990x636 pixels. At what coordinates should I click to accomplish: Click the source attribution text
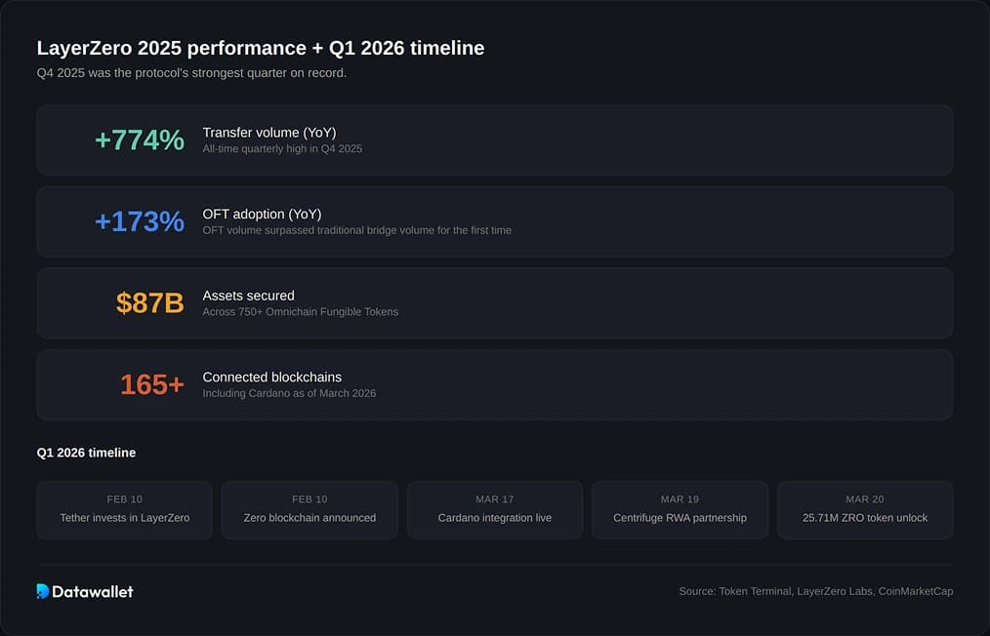point(815,591)
